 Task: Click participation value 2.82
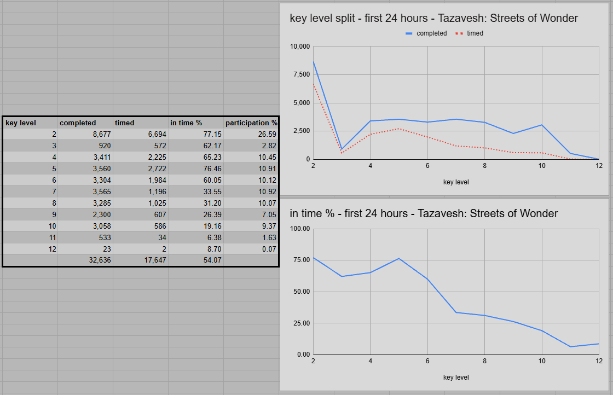click(x=251, y=146)
